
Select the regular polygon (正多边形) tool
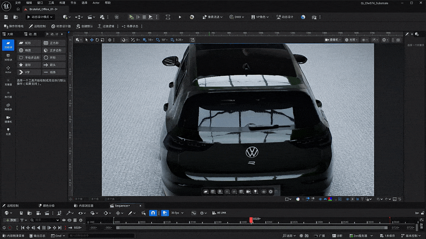coord(54,50)
